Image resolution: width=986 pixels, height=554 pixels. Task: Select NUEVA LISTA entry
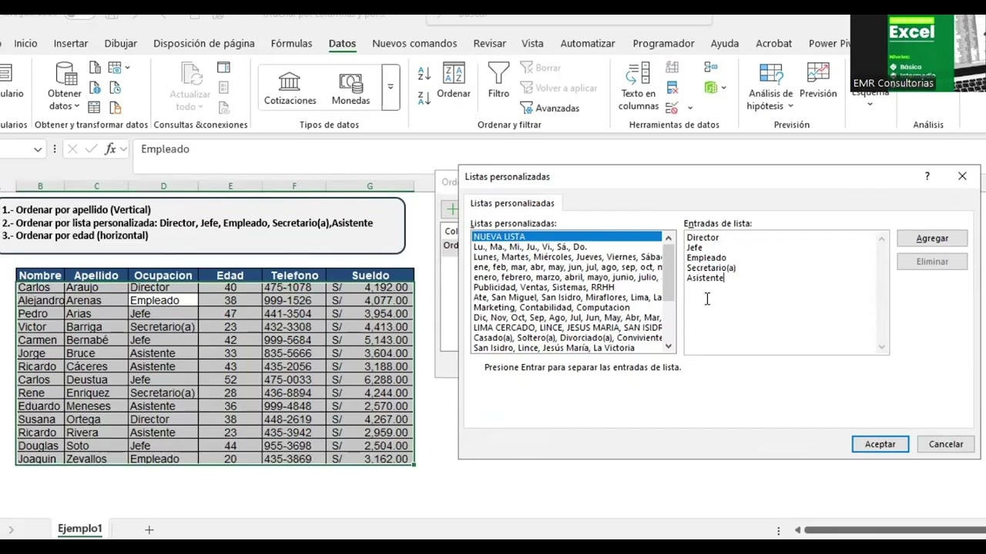(566, 237)
